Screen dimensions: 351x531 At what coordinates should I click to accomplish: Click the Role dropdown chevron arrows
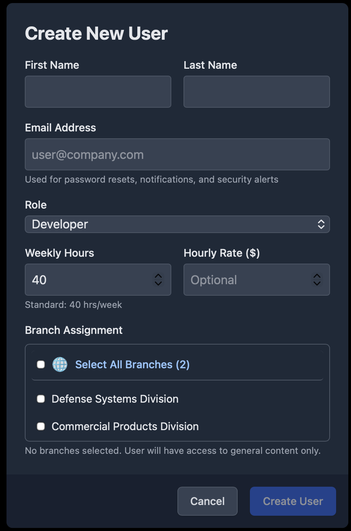pos(321,224)
